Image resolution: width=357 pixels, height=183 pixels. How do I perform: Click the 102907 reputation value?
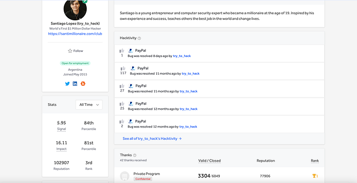[62, 163]
